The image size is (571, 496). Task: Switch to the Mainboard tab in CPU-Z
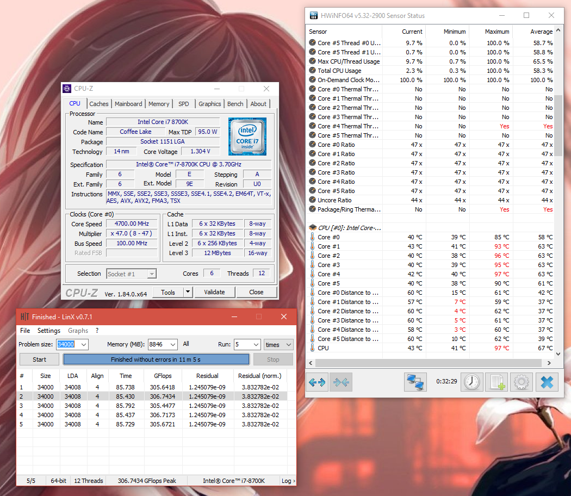(x=128, y=104)
